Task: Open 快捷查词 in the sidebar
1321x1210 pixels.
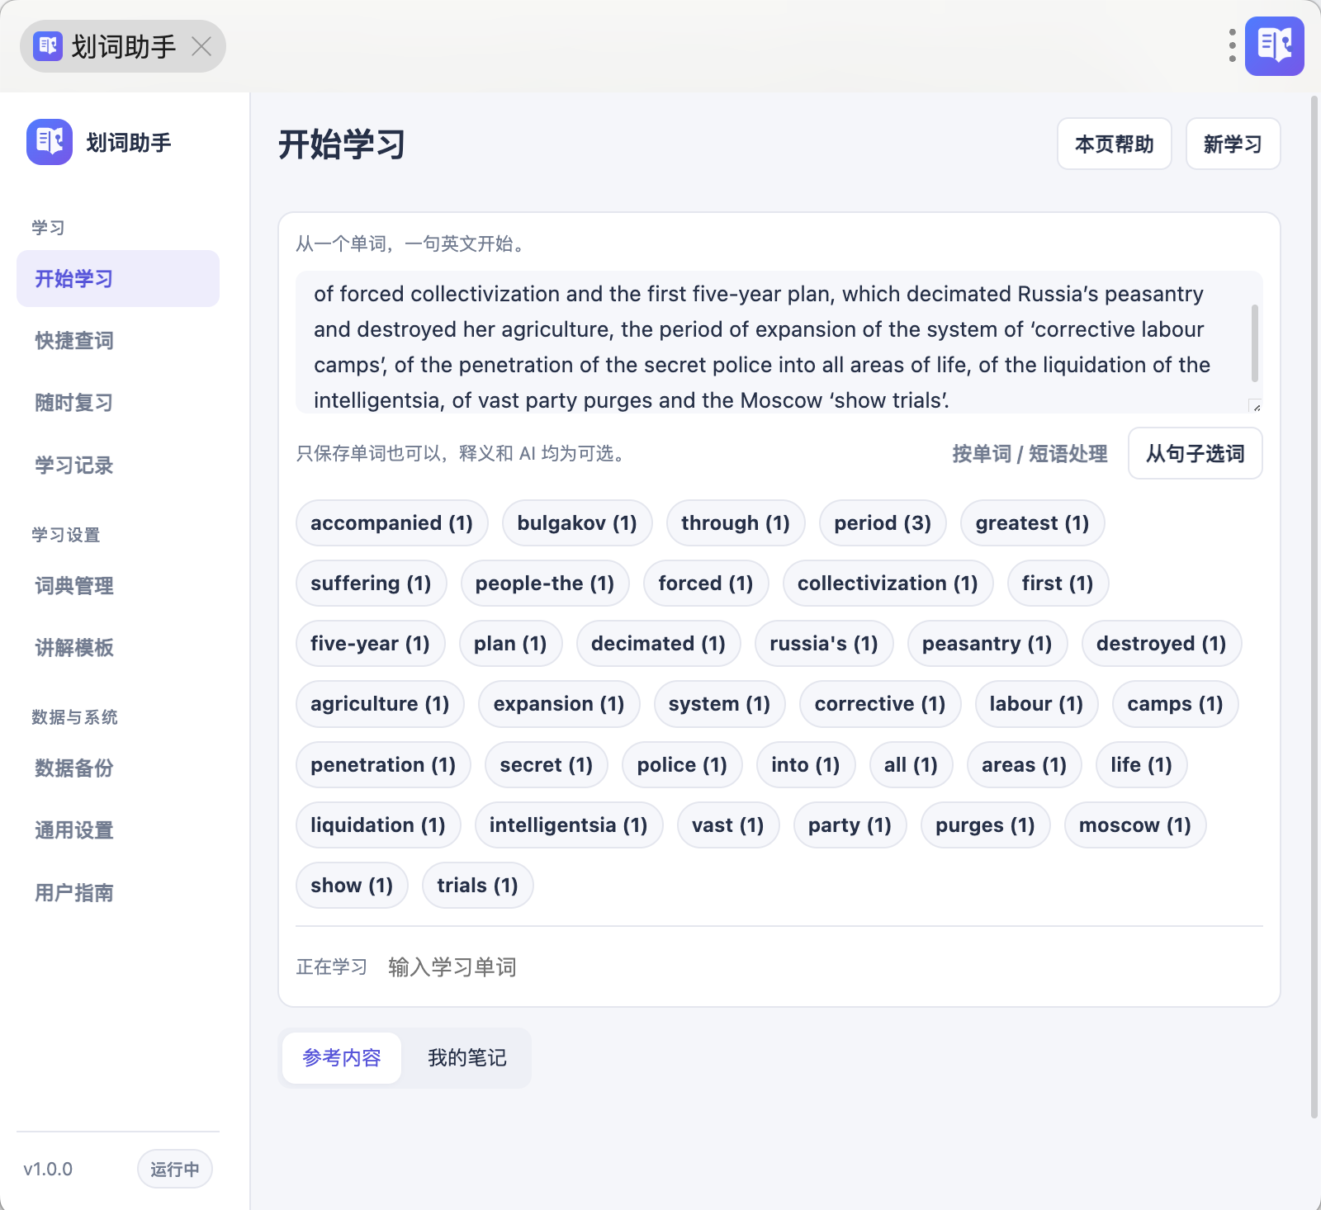Action: pos(118,340)
